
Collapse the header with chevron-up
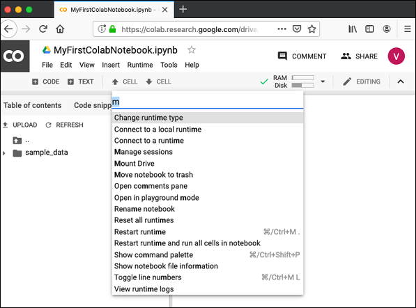click(401, 82)
